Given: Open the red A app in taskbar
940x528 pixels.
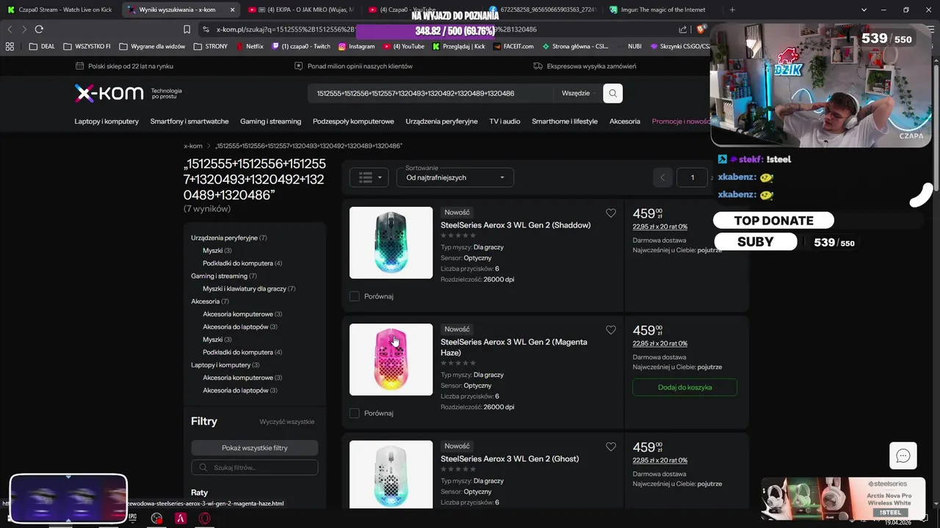Looking at the screenshot, I should click(x=181, y=518).
